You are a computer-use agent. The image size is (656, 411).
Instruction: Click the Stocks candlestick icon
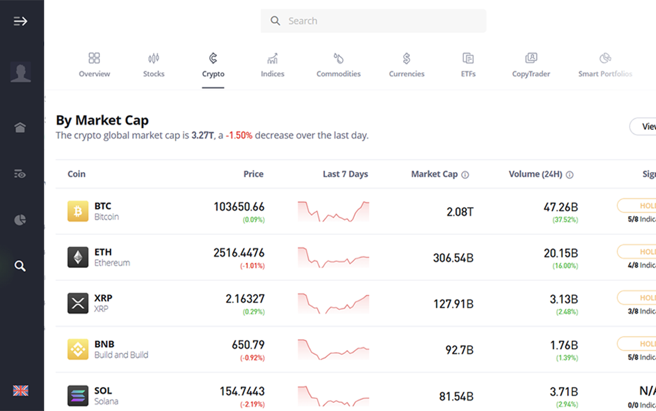click(154, 58)
